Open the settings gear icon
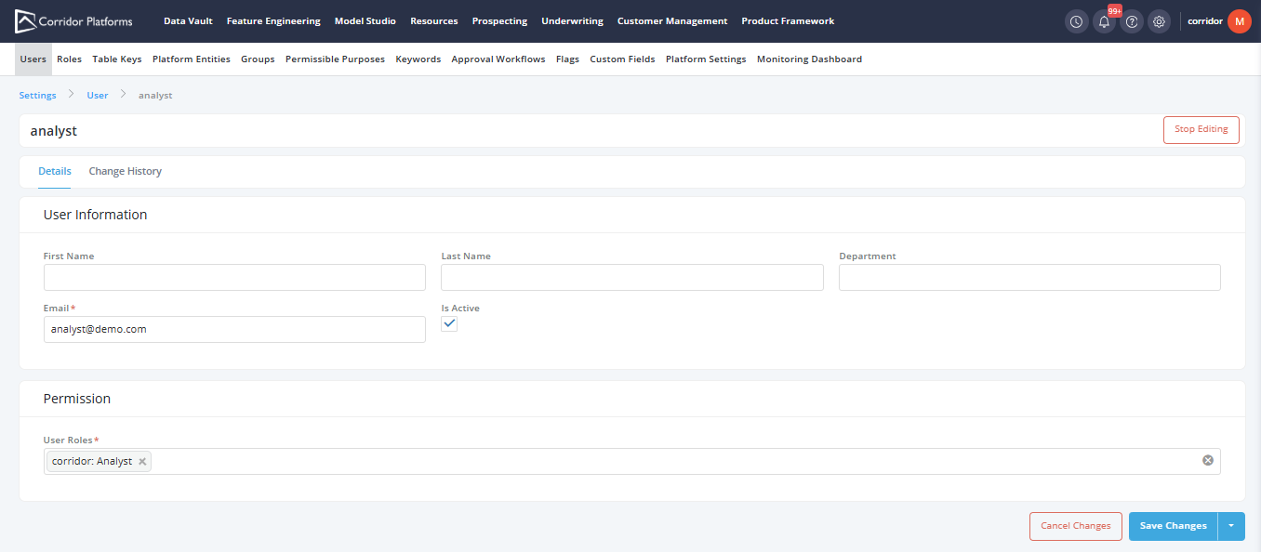The image size is (1261, 552). pos(1159,21)
